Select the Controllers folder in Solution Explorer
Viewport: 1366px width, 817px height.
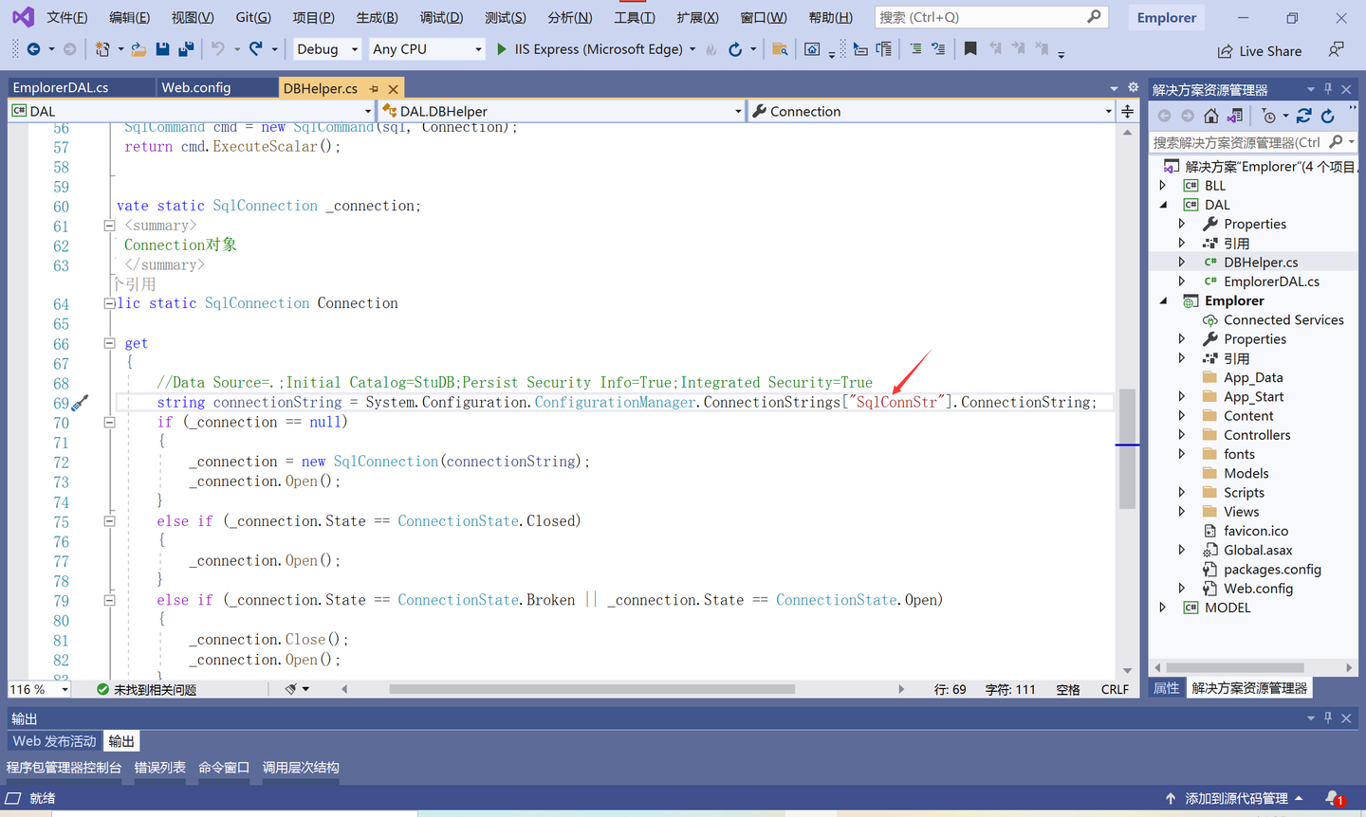(1257, 435)
